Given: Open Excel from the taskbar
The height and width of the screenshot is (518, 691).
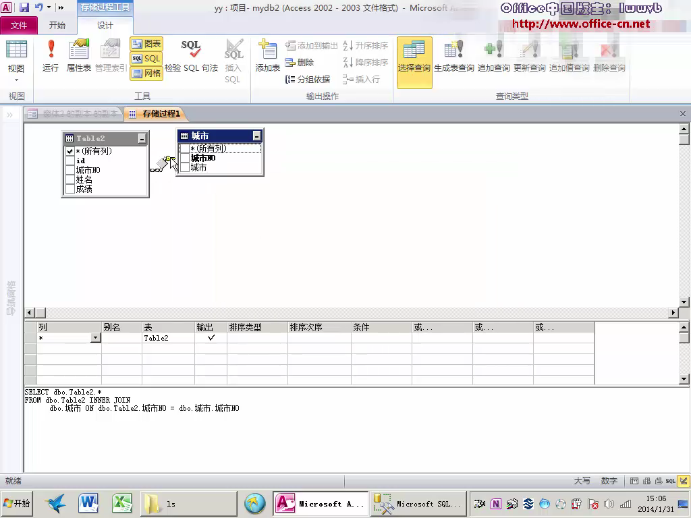Looking at the screenshot, I should point(122,503).
